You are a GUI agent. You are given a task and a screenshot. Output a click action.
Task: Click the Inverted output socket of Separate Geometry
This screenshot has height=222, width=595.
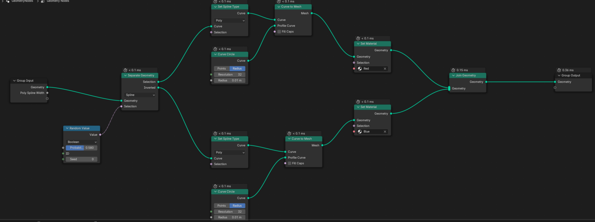[158, 87]
